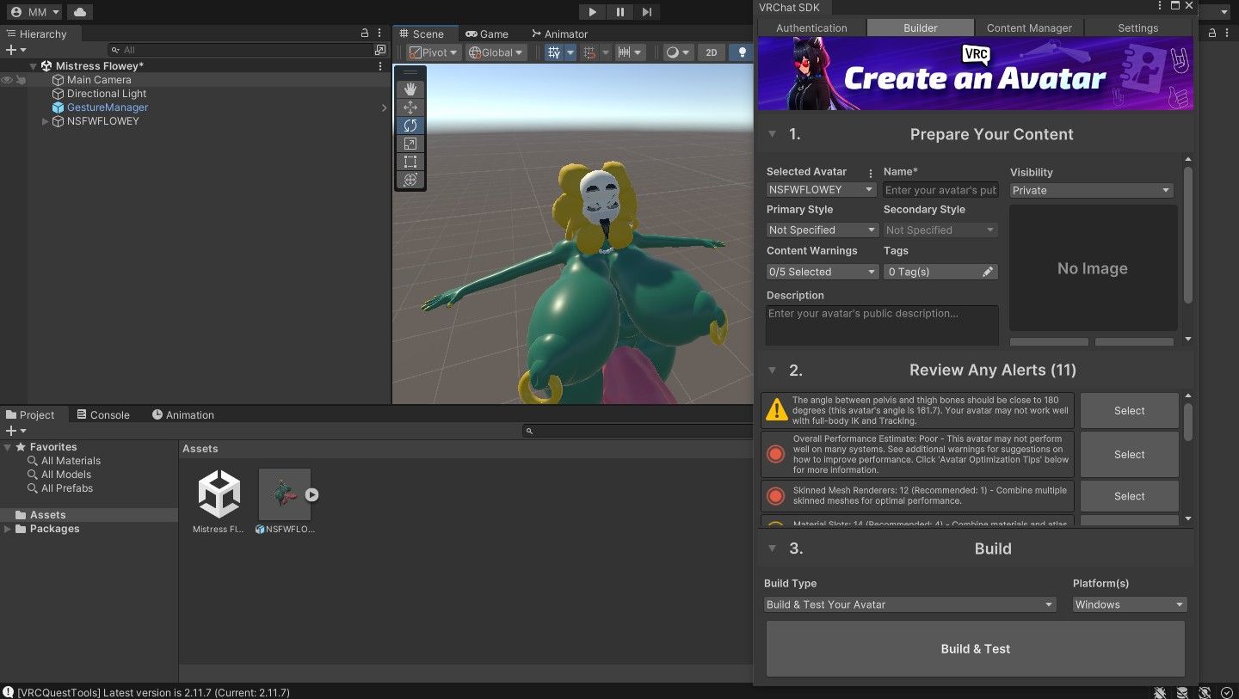Step forward one frame in editor
Viewport: 1239px width, 699px height.
click(x=647, y=12)
